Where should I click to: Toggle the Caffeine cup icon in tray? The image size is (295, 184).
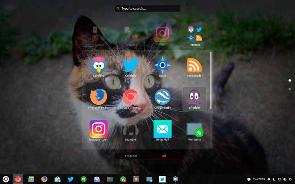tap(249, 179)
